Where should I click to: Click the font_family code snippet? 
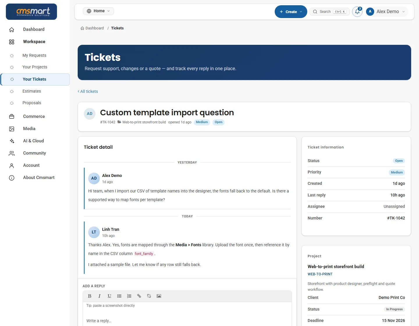tap(144, 254)
